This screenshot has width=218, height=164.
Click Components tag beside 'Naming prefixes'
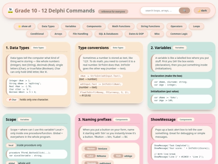[122, 119]
